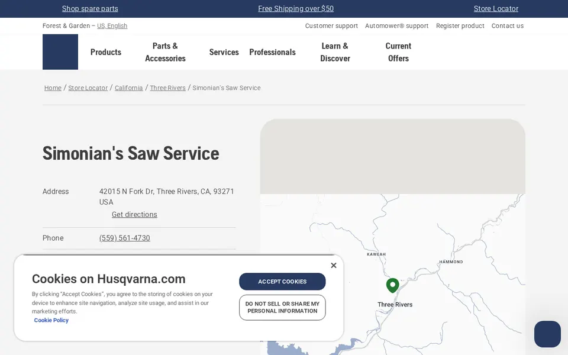The image size is (568, 355).
Task: Click the Three Rivers label on the map
Action: [395, 305]
